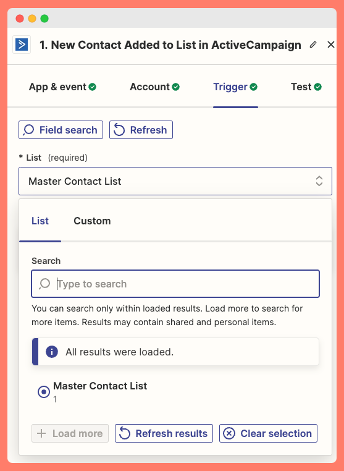
Task: Click the ActiveCampaign app icon
Action: tap(22, 45)
